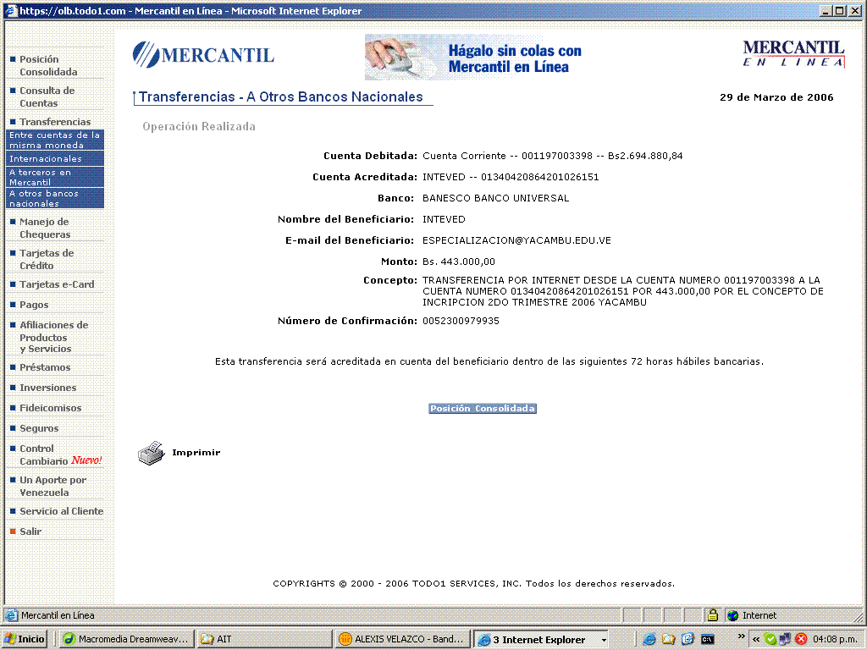Click the credited account number 01340420864201026151
Image resolution: width=867 pixels, height=650 pixels.
(539, 177)
